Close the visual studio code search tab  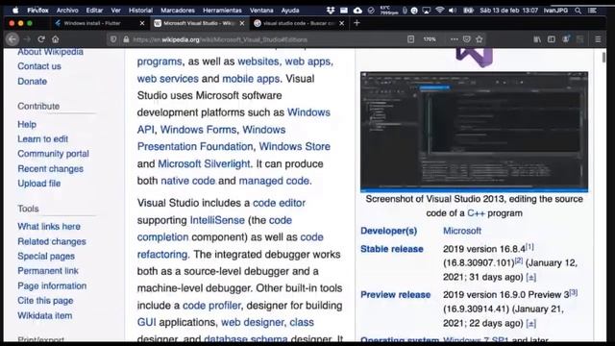(342, 23)
